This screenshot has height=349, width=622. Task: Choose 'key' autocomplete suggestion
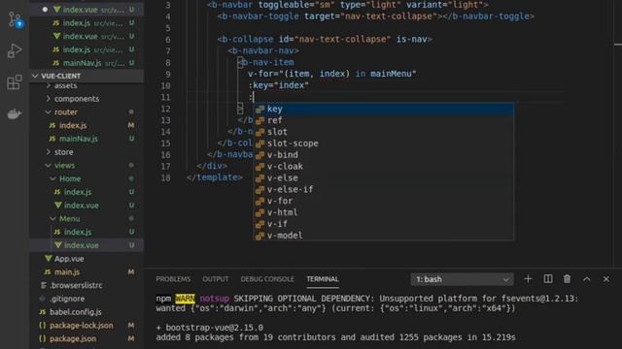(x=384, y=109)
